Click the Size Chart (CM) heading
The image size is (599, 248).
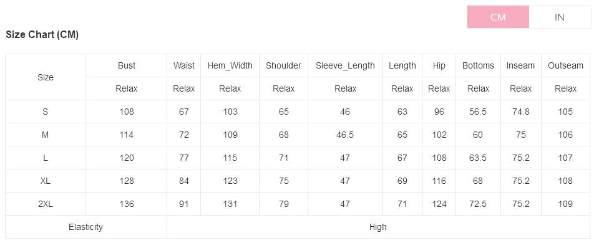(42, 35)
